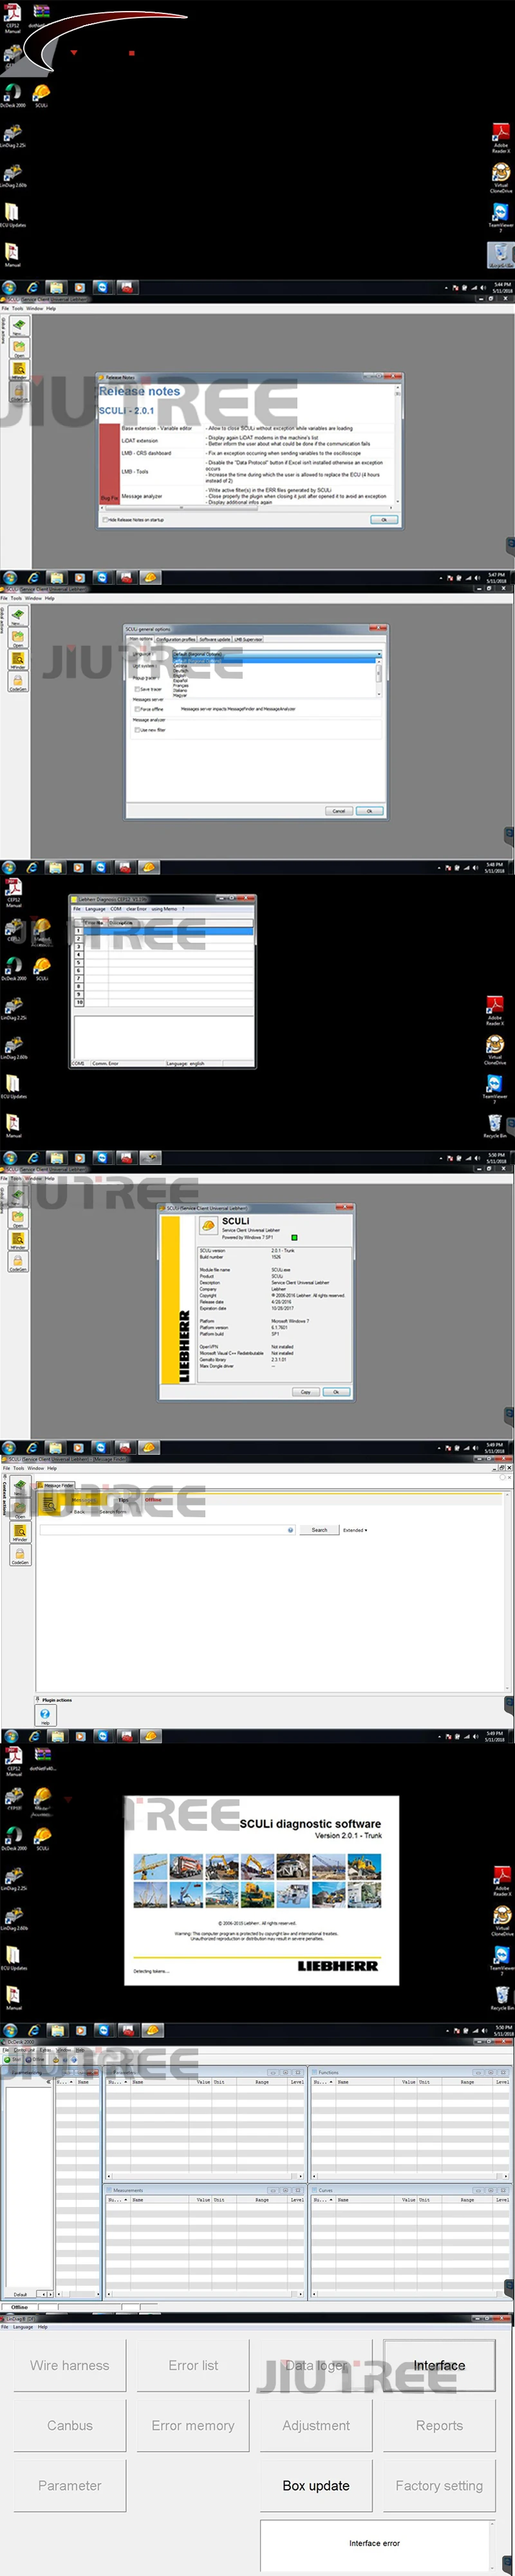Image resolution: width=515 pixels, height=2576 pixels.
Task: Open Virtual CloneDrive beside Liebherr Diagnosis window
Action: 495,1050
